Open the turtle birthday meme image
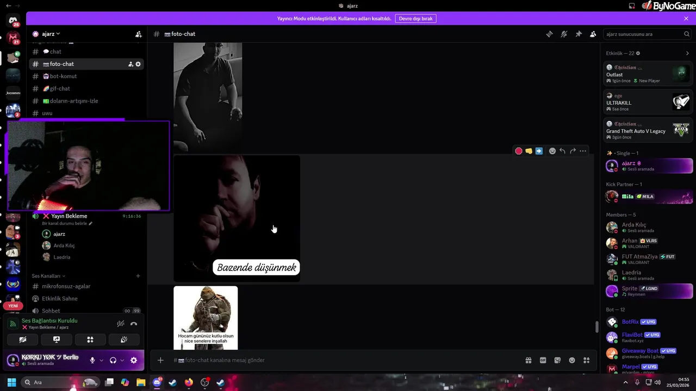 [x=206, y=318]
